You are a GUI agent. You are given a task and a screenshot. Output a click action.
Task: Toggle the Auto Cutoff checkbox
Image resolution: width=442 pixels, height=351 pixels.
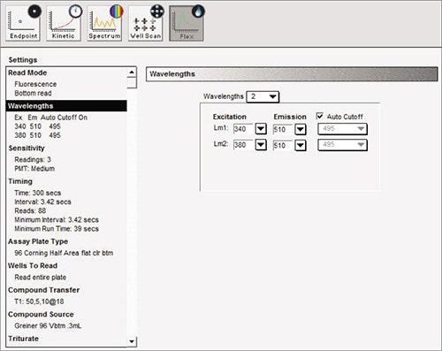pyautogui.click(x=320, y=116)
